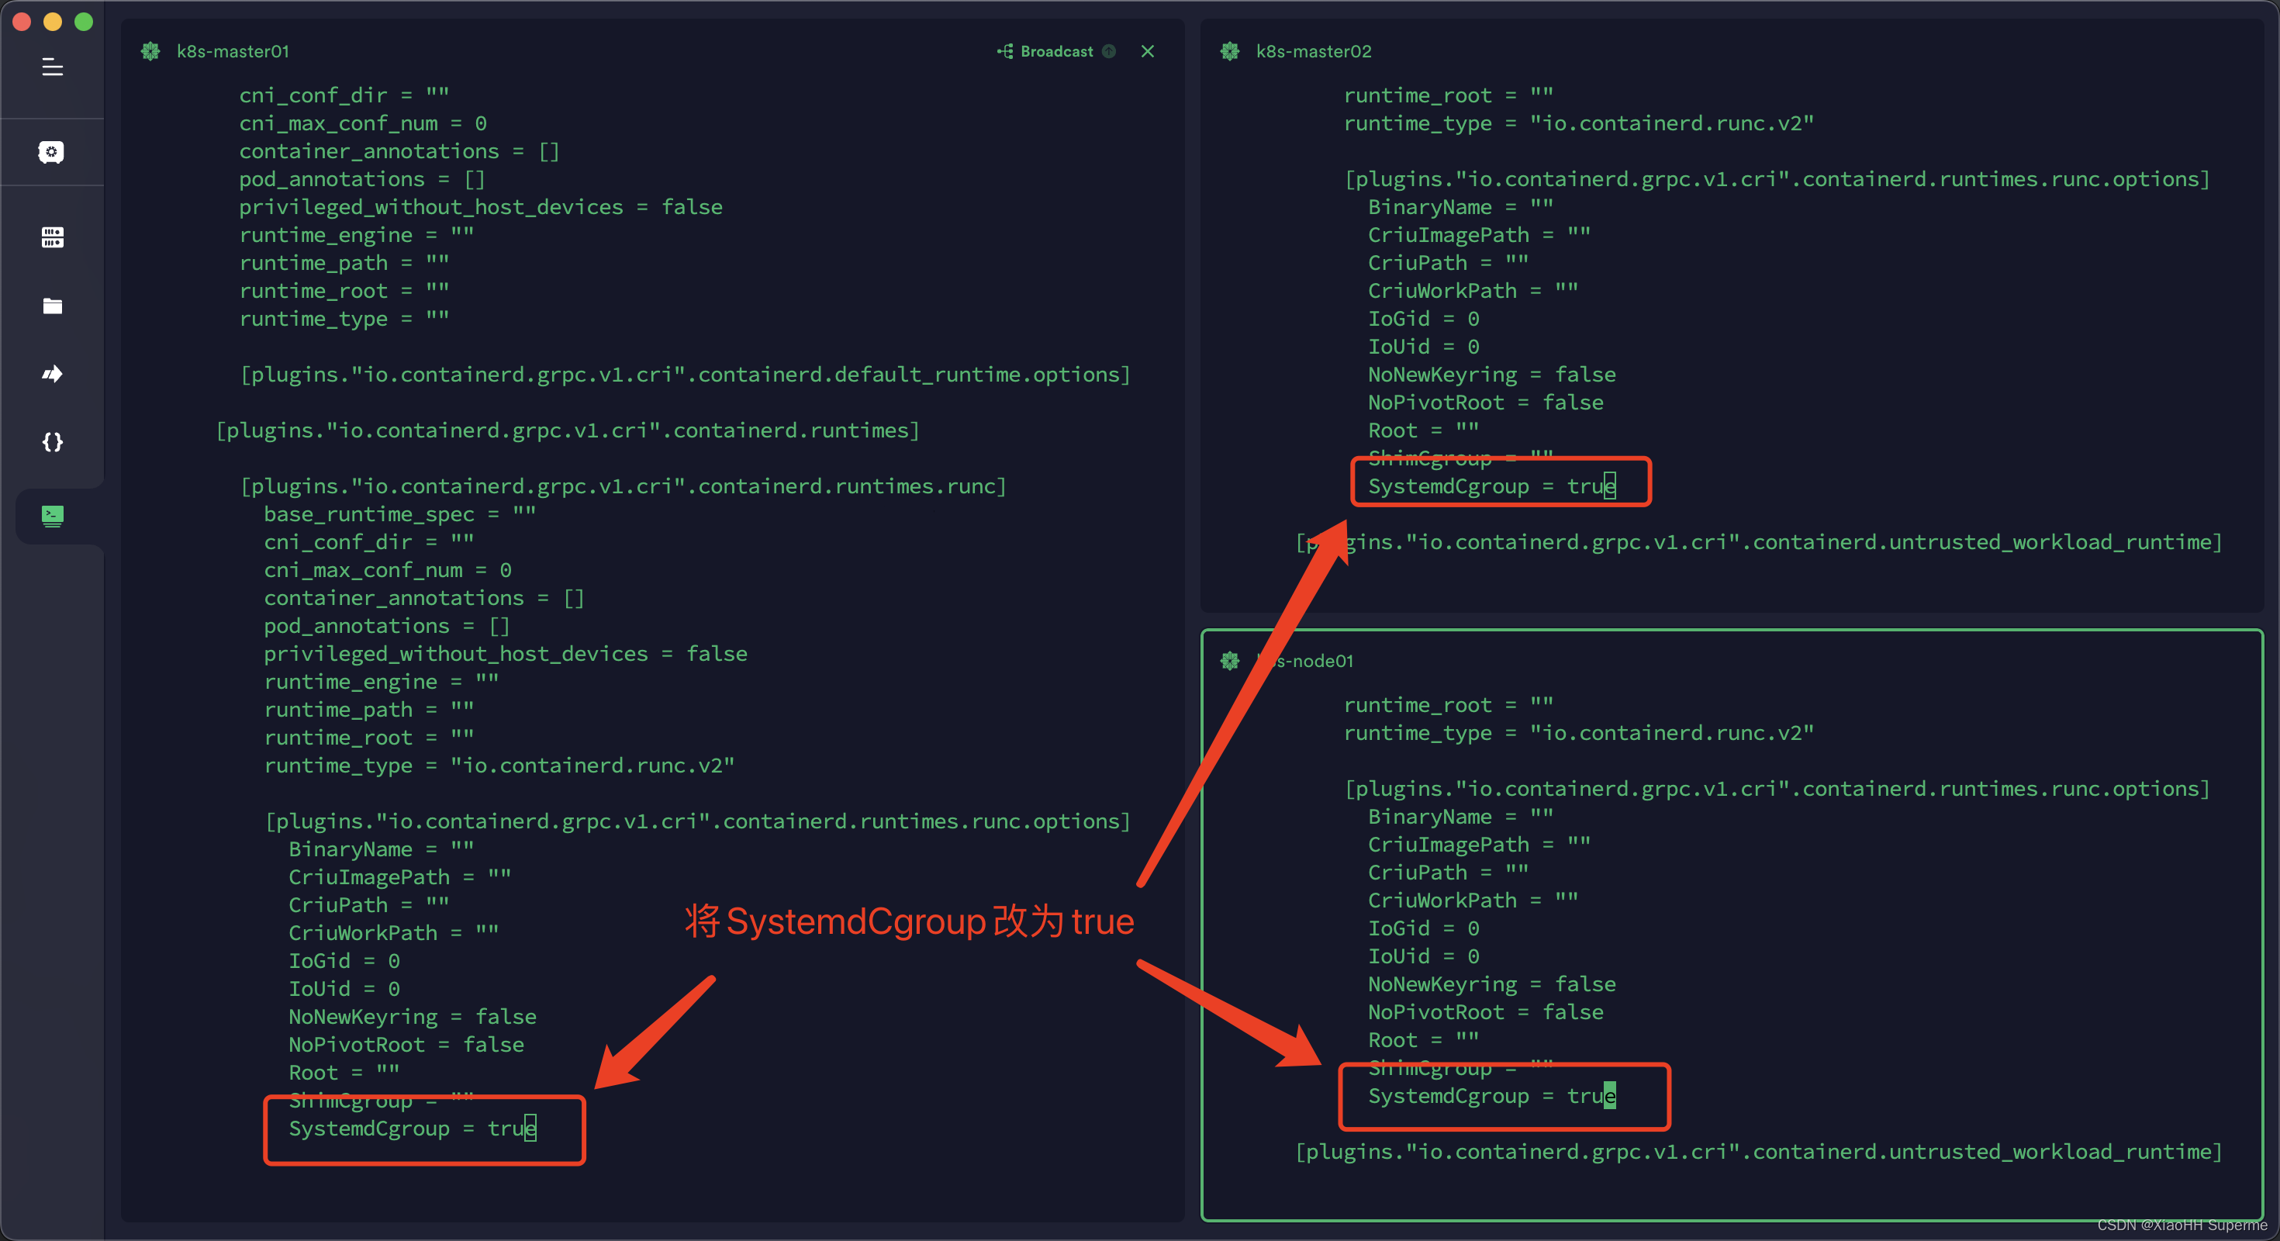Click 'NoNewKeyring = false' in k8s-master02
The image size is (2280, 1241).
[x=1492, y=375]
